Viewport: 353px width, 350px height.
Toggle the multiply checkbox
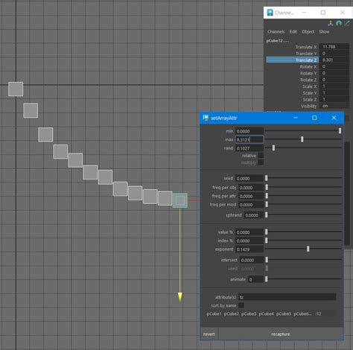click(x=261, y=162)
